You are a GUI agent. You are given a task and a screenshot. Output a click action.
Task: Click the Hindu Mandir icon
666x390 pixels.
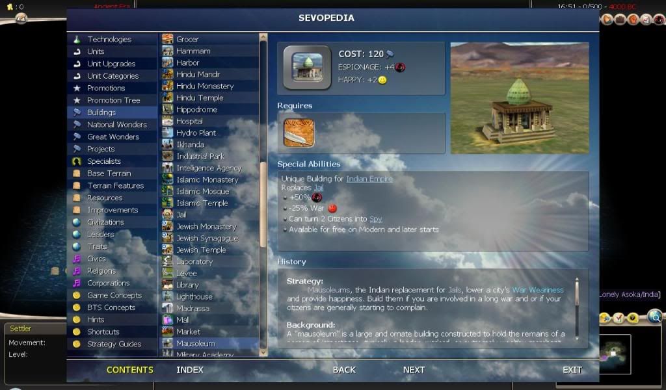tap(168, 74)
